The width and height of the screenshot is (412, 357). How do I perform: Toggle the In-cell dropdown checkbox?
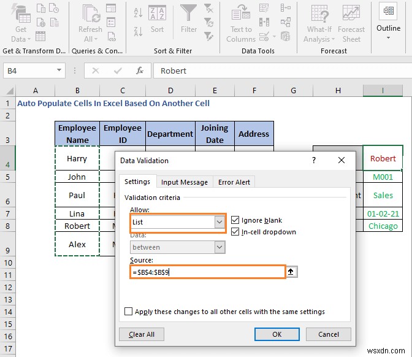235,232
